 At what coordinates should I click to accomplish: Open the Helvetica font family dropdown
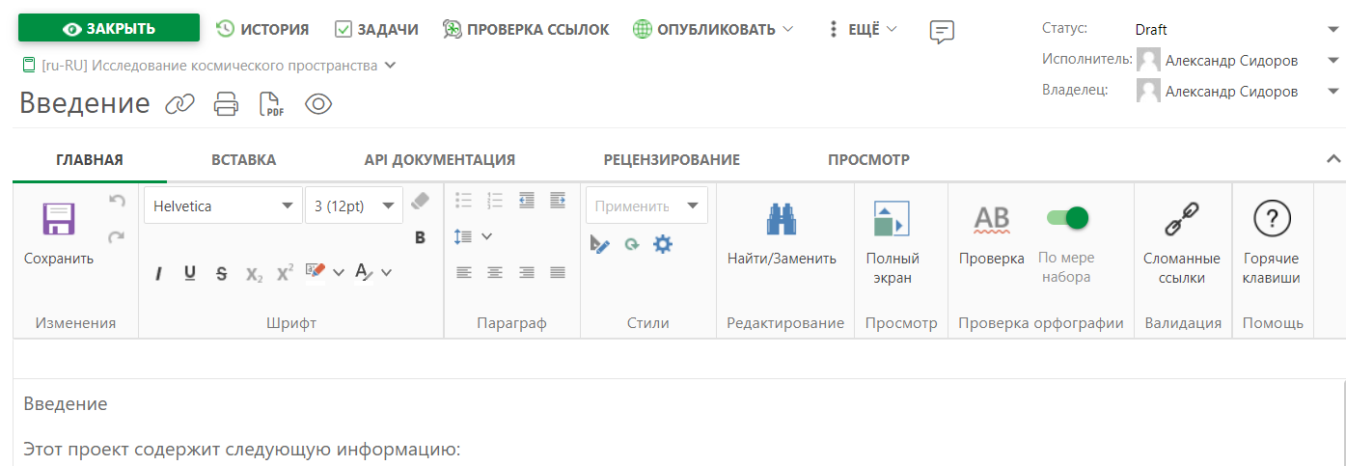coord(223,206)
